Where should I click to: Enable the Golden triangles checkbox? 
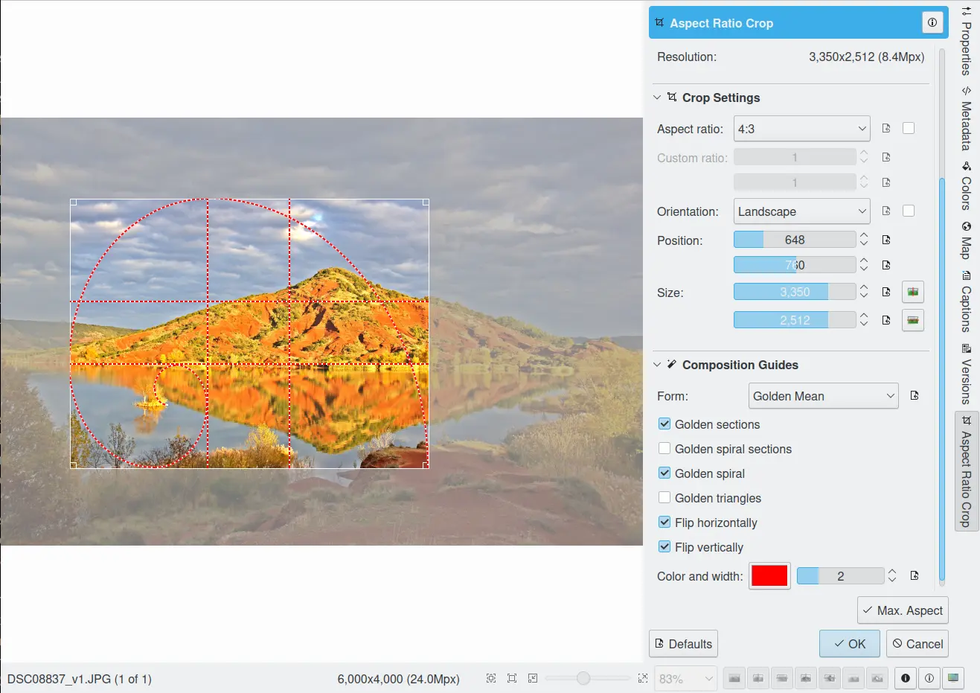(x=664, y=498)
